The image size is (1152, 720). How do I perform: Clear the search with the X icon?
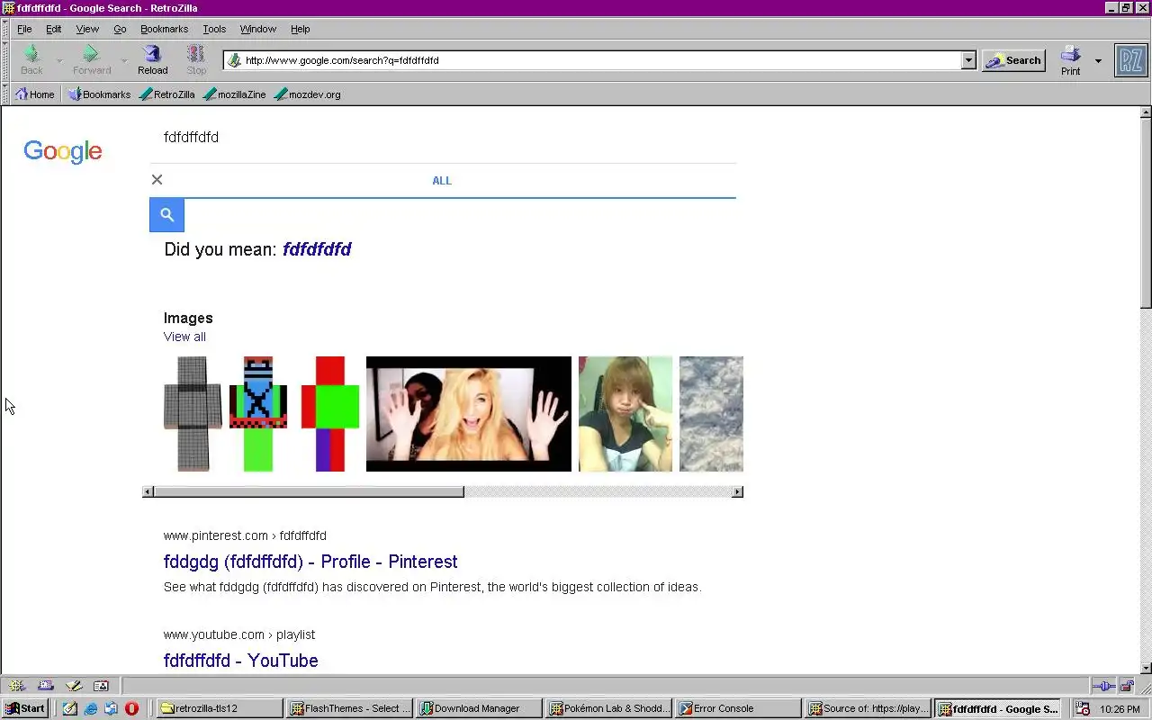click(x=157, y=180)
